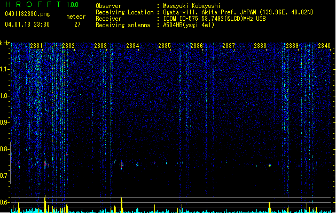The height and width of the screenshot is (213, 336).
Task: Click the 2340 time marker
Action: click(x=324, y=46)
